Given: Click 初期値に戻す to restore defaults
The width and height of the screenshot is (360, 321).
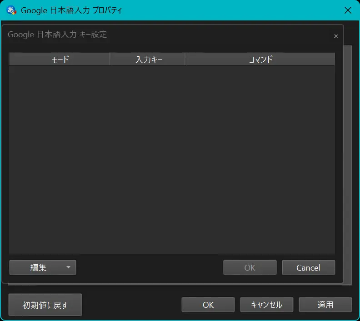Looking at the screenshot, I should tap(45, 305).
